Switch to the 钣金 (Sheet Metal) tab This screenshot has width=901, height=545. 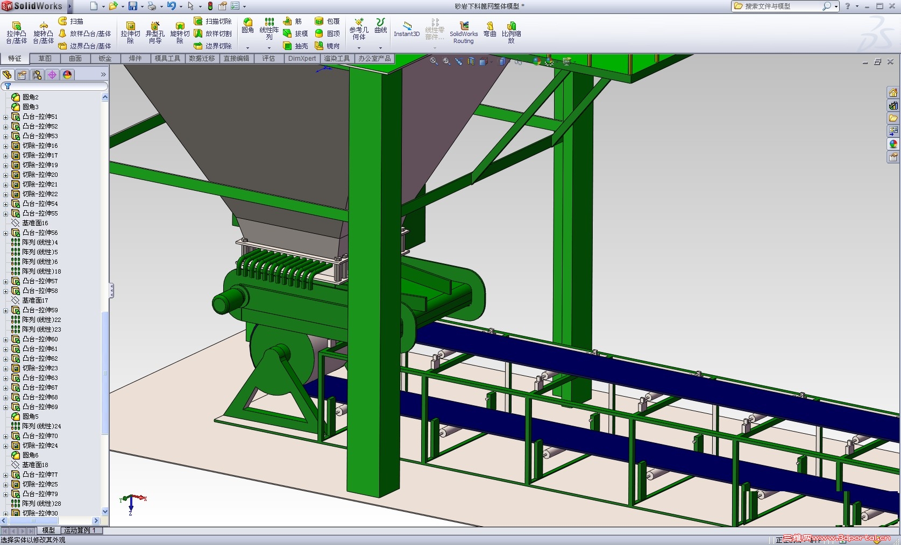coord(105,59)
